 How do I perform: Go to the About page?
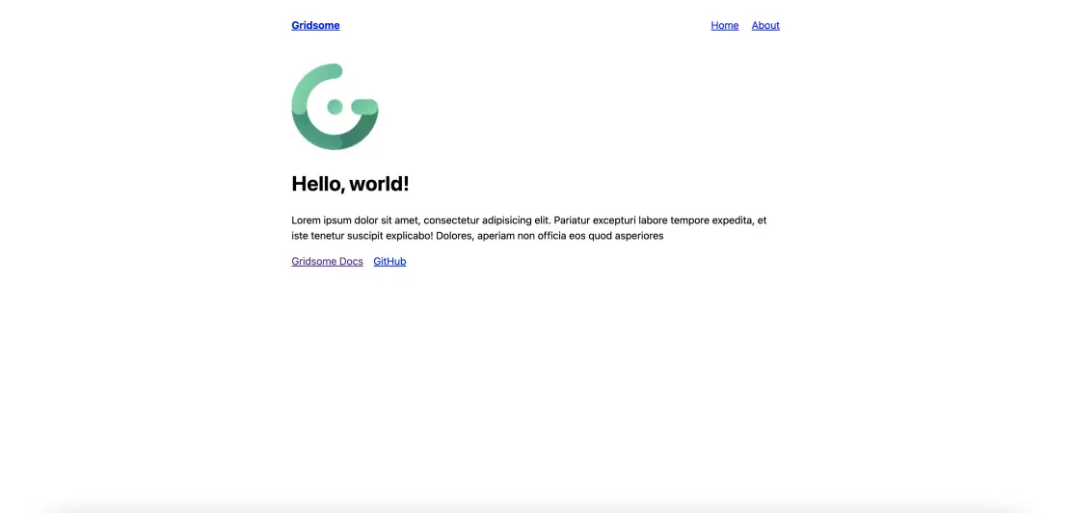coord(765,25)
